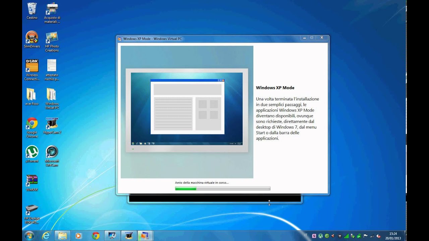Open Windows Explorer from taskbar
The height and width of the screenshot is (241, 429).
(62, 236)
